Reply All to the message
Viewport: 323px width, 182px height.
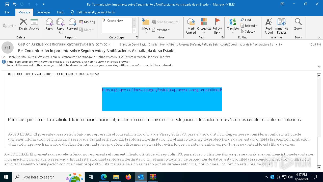tap(61, 26)
